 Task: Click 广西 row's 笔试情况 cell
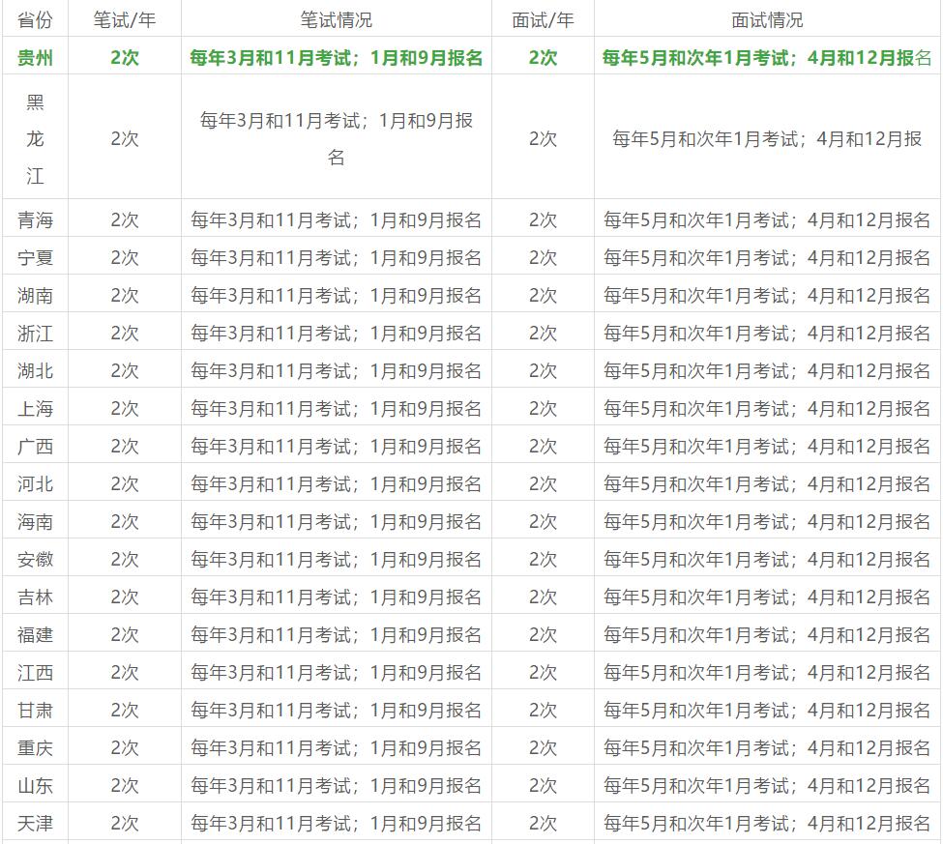pos(337,446)
